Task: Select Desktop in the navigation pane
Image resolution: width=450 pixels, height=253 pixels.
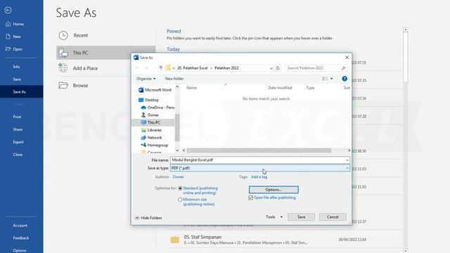Action: coord(148,100)
